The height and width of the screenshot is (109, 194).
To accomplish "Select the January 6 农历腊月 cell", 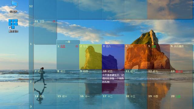I will coord(181,57).
